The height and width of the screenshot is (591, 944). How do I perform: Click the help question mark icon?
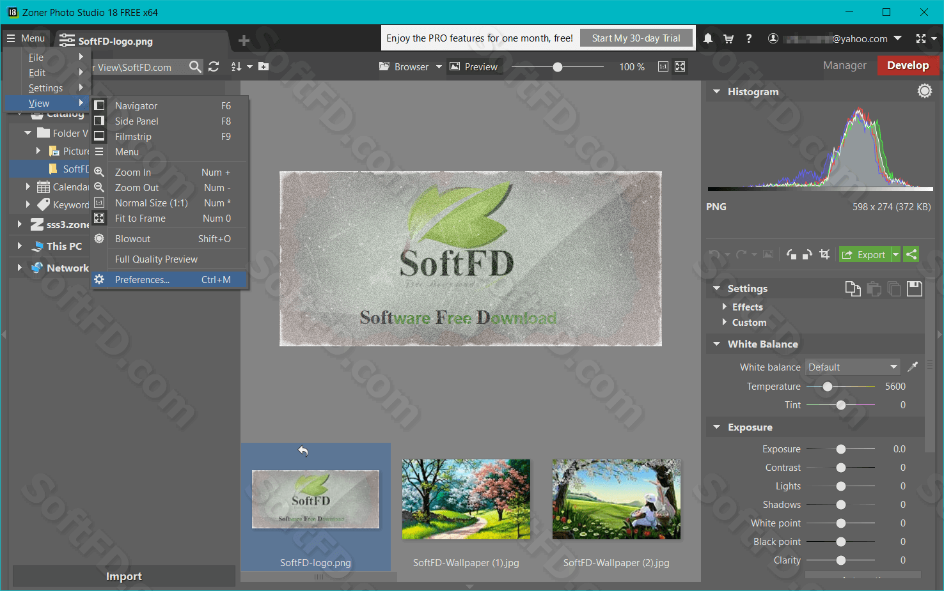pyautogui.click(x=749, y=38)
